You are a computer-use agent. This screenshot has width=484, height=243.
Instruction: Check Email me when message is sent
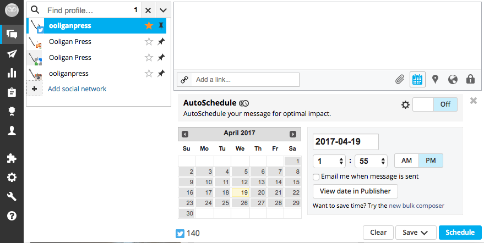pyautogui.click(x=316, y=177)
